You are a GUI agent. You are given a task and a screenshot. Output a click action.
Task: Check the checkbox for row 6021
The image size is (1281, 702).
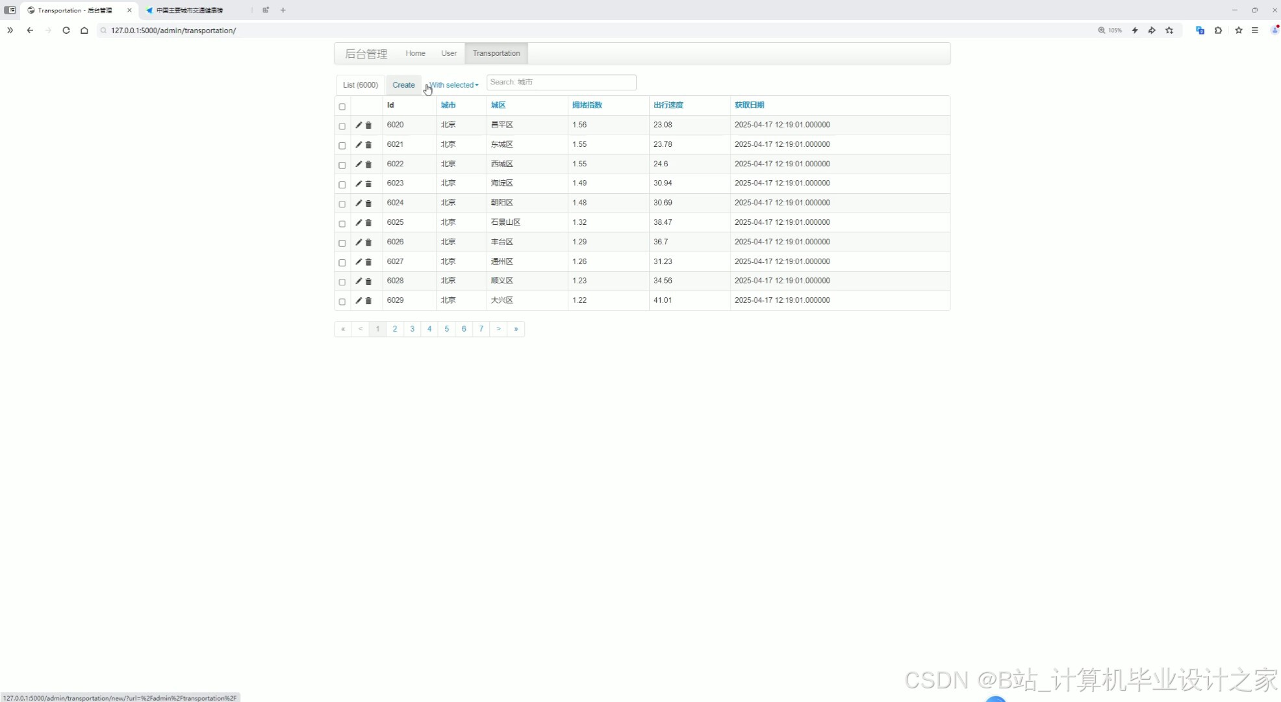pyautogui.click(x=342, y=146)
